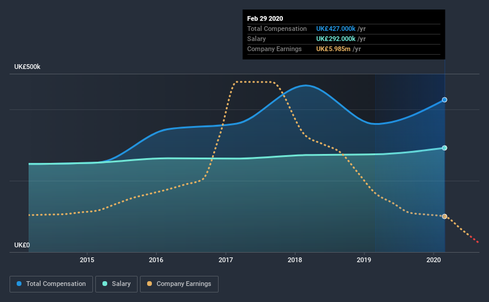Click the 2019 x-axis label
Viewport: 489px width, 302px height.
(x=364, y=260)
